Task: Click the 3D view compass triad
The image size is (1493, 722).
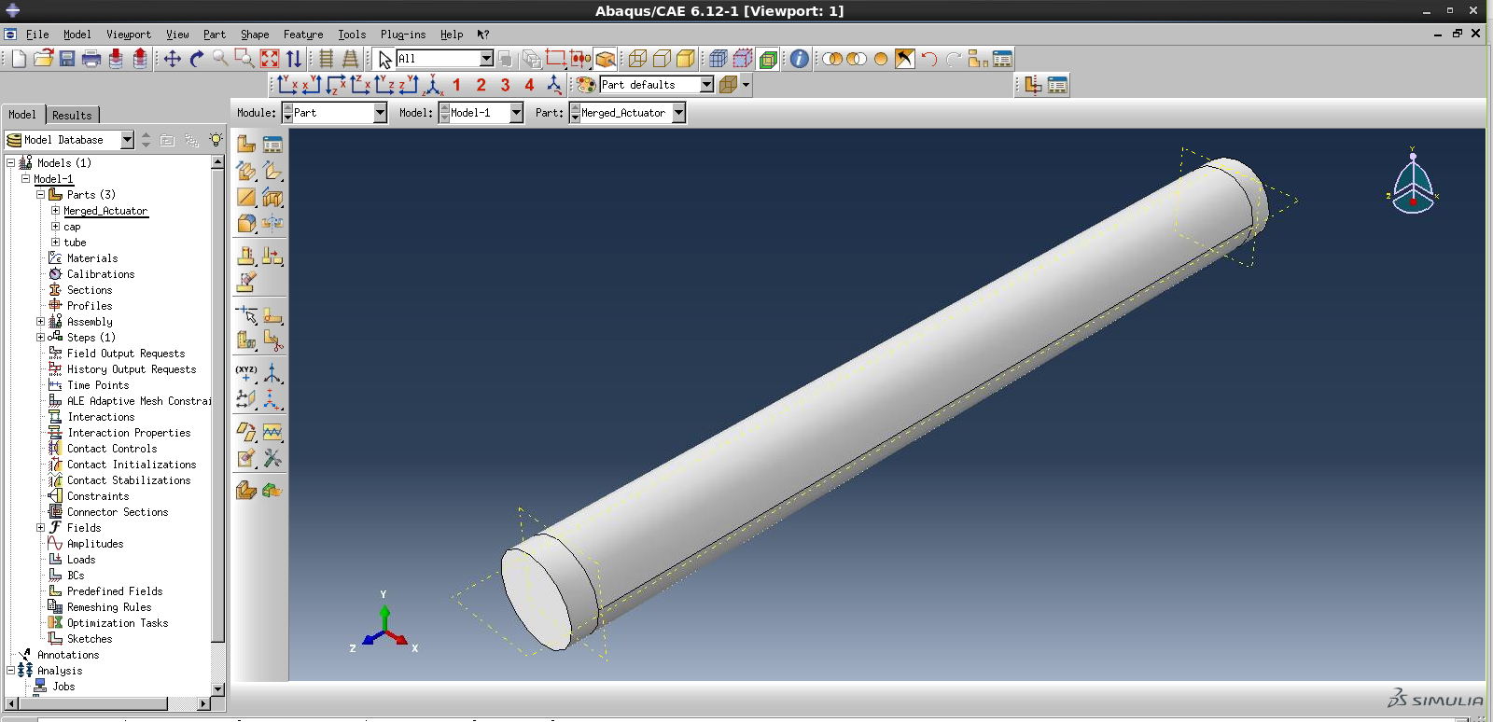Action: click(x=1413, y=181)
